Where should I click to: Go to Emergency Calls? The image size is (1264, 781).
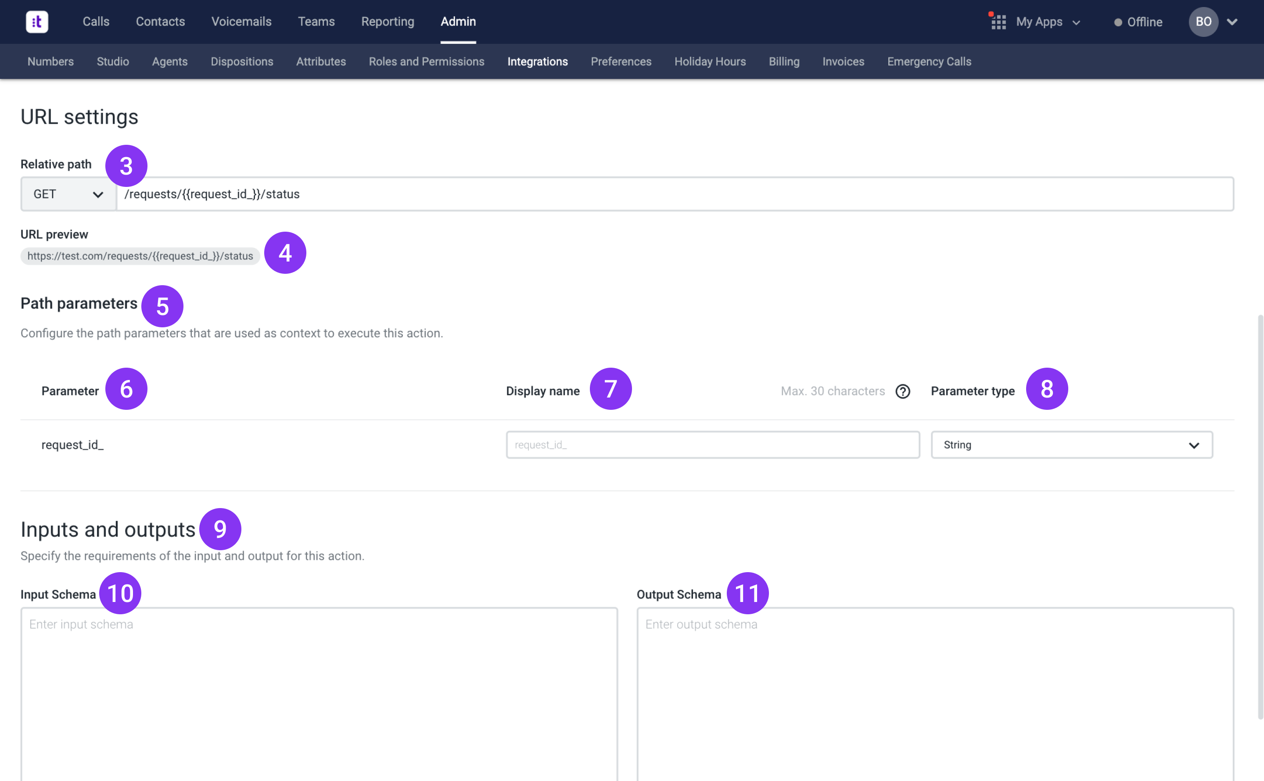pos(929,61)
